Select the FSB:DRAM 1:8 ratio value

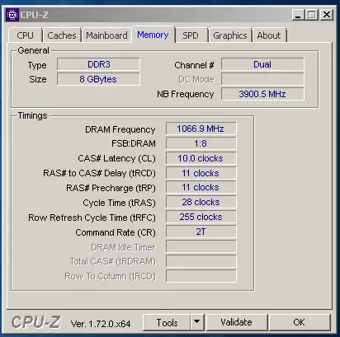coord(201,143)
